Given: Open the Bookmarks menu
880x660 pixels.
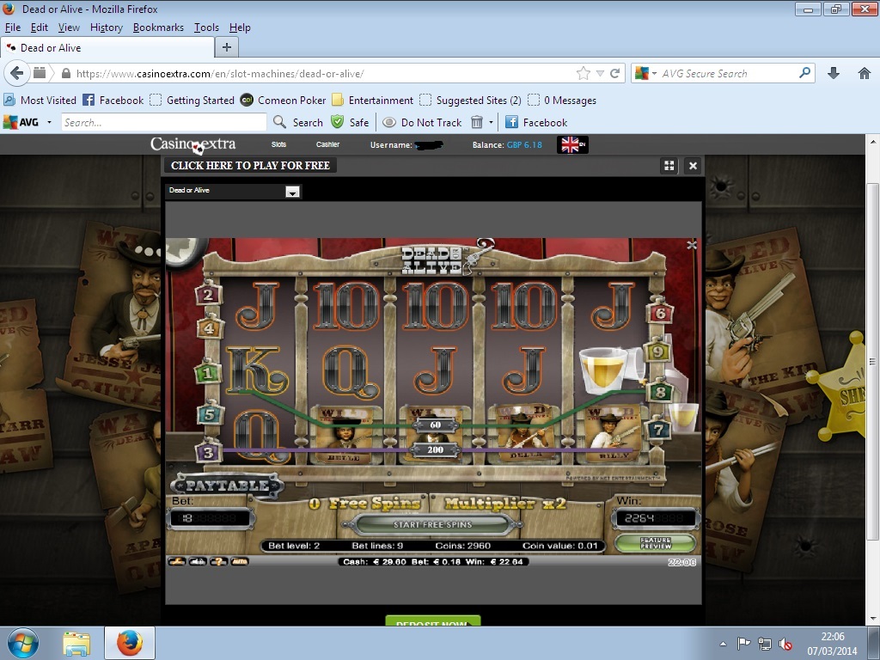Looking at the screenshot, I should [x=158, y=27].
